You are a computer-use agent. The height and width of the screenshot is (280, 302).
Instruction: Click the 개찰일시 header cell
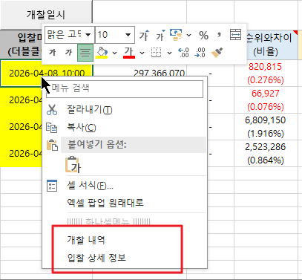click(46, 15)
